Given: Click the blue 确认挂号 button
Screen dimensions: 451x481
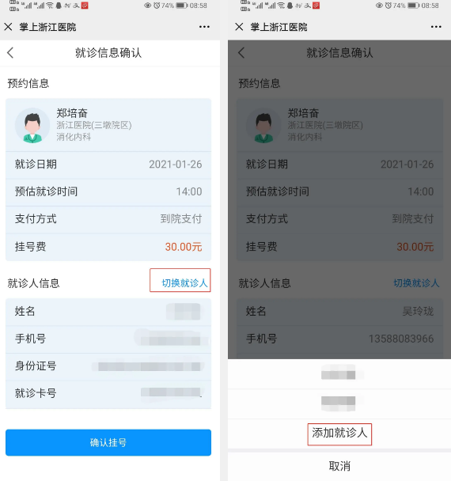Looking at the screenshot, I should [108, 442].
